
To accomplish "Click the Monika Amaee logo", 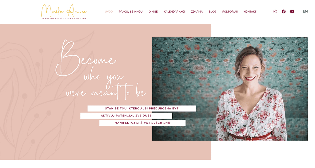I will (64, 12).
